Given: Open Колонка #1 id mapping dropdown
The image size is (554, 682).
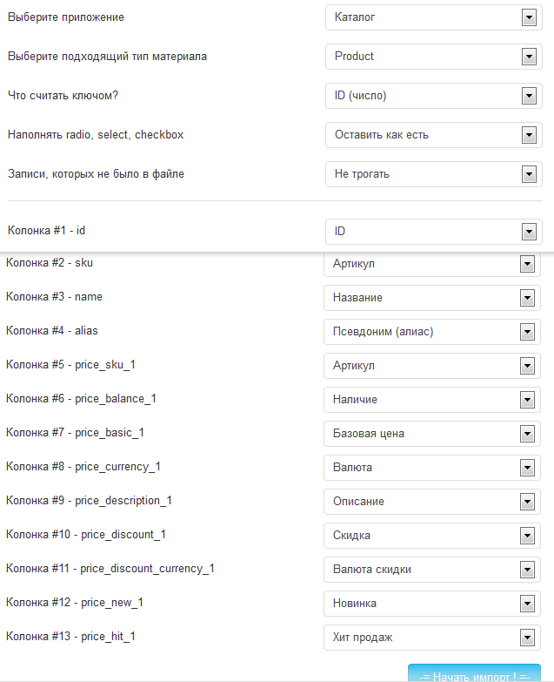Looking at the screenshot, I should tap(434, 232).
